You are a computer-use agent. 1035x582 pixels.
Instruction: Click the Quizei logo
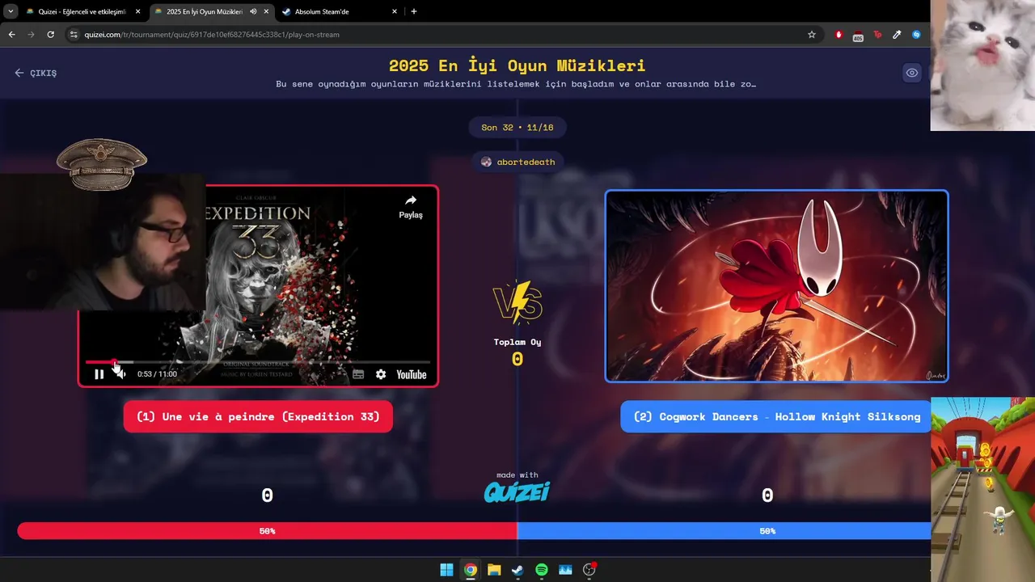point(517,491)
